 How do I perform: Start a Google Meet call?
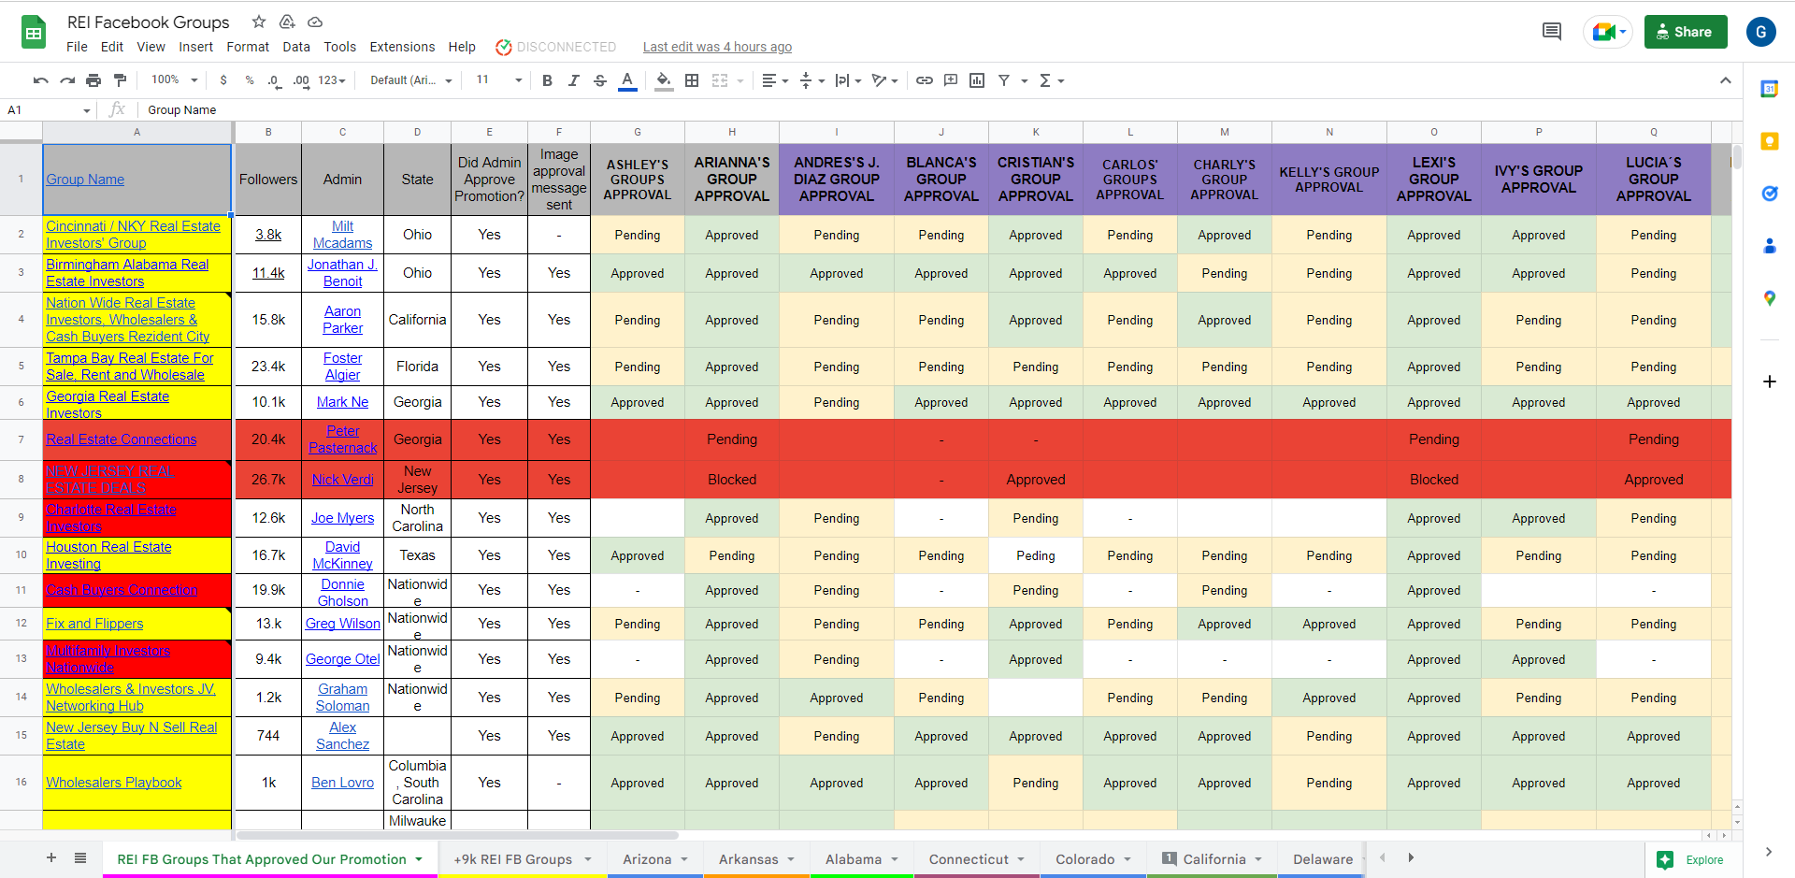click(x=1608, y=32)
